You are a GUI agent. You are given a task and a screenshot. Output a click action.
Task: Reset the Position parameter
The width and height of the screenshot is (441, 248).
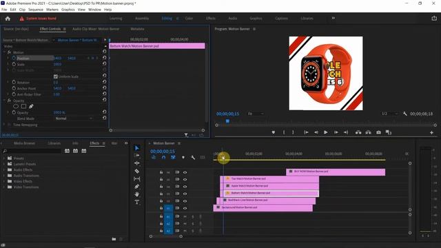tap(104, 58)
